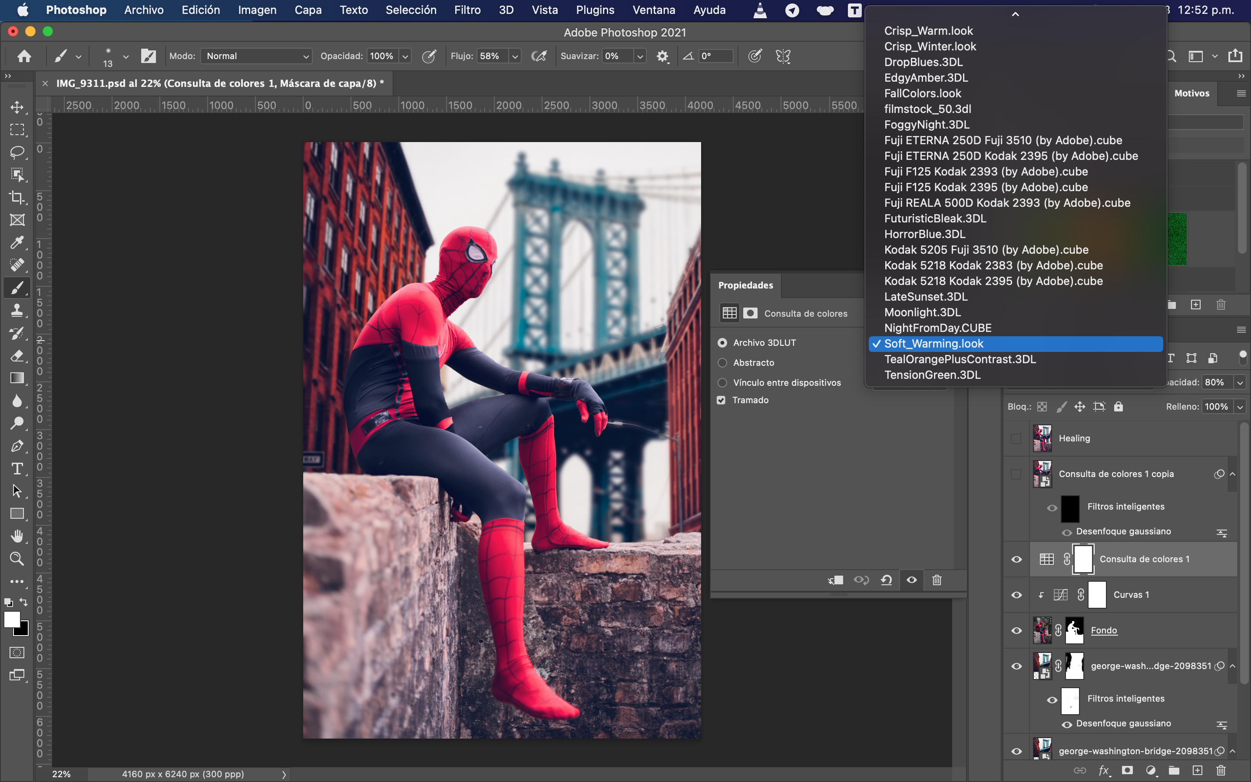Image resolution: width=1251 pixels, height=782 pixels.
Task: Select the Gradient tool
Action: click(17, 378)
